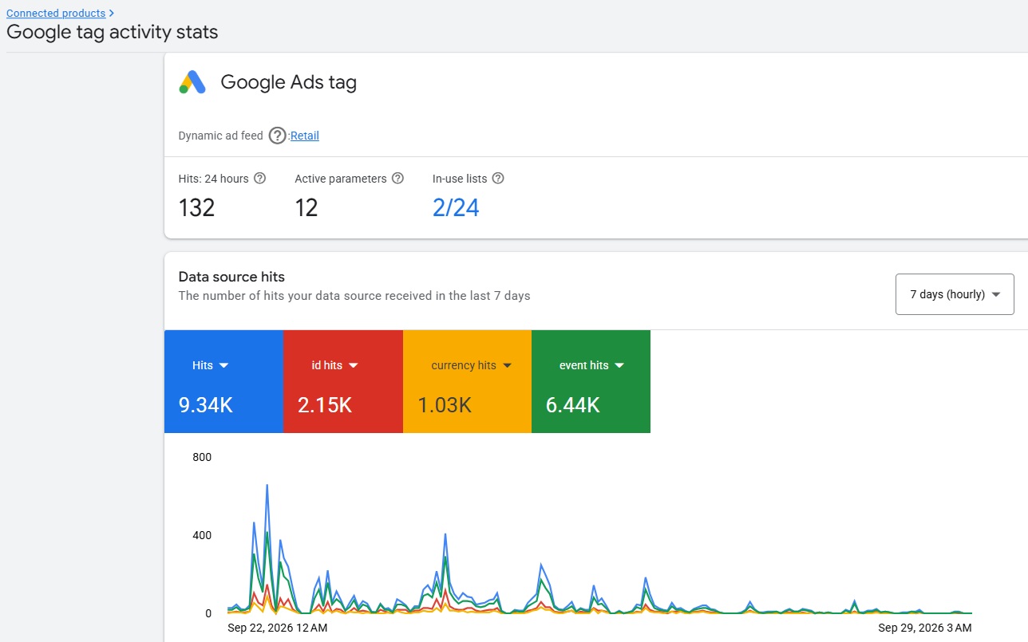
Task: Open the 2/24 in-use lists link
Action: (456, 208)
